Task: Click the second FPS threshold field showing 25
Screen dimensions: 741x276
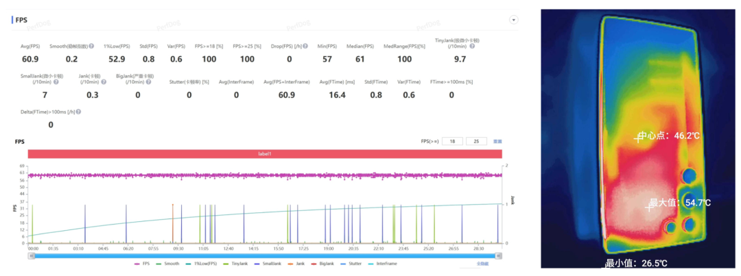Action: tap(476, 142)
